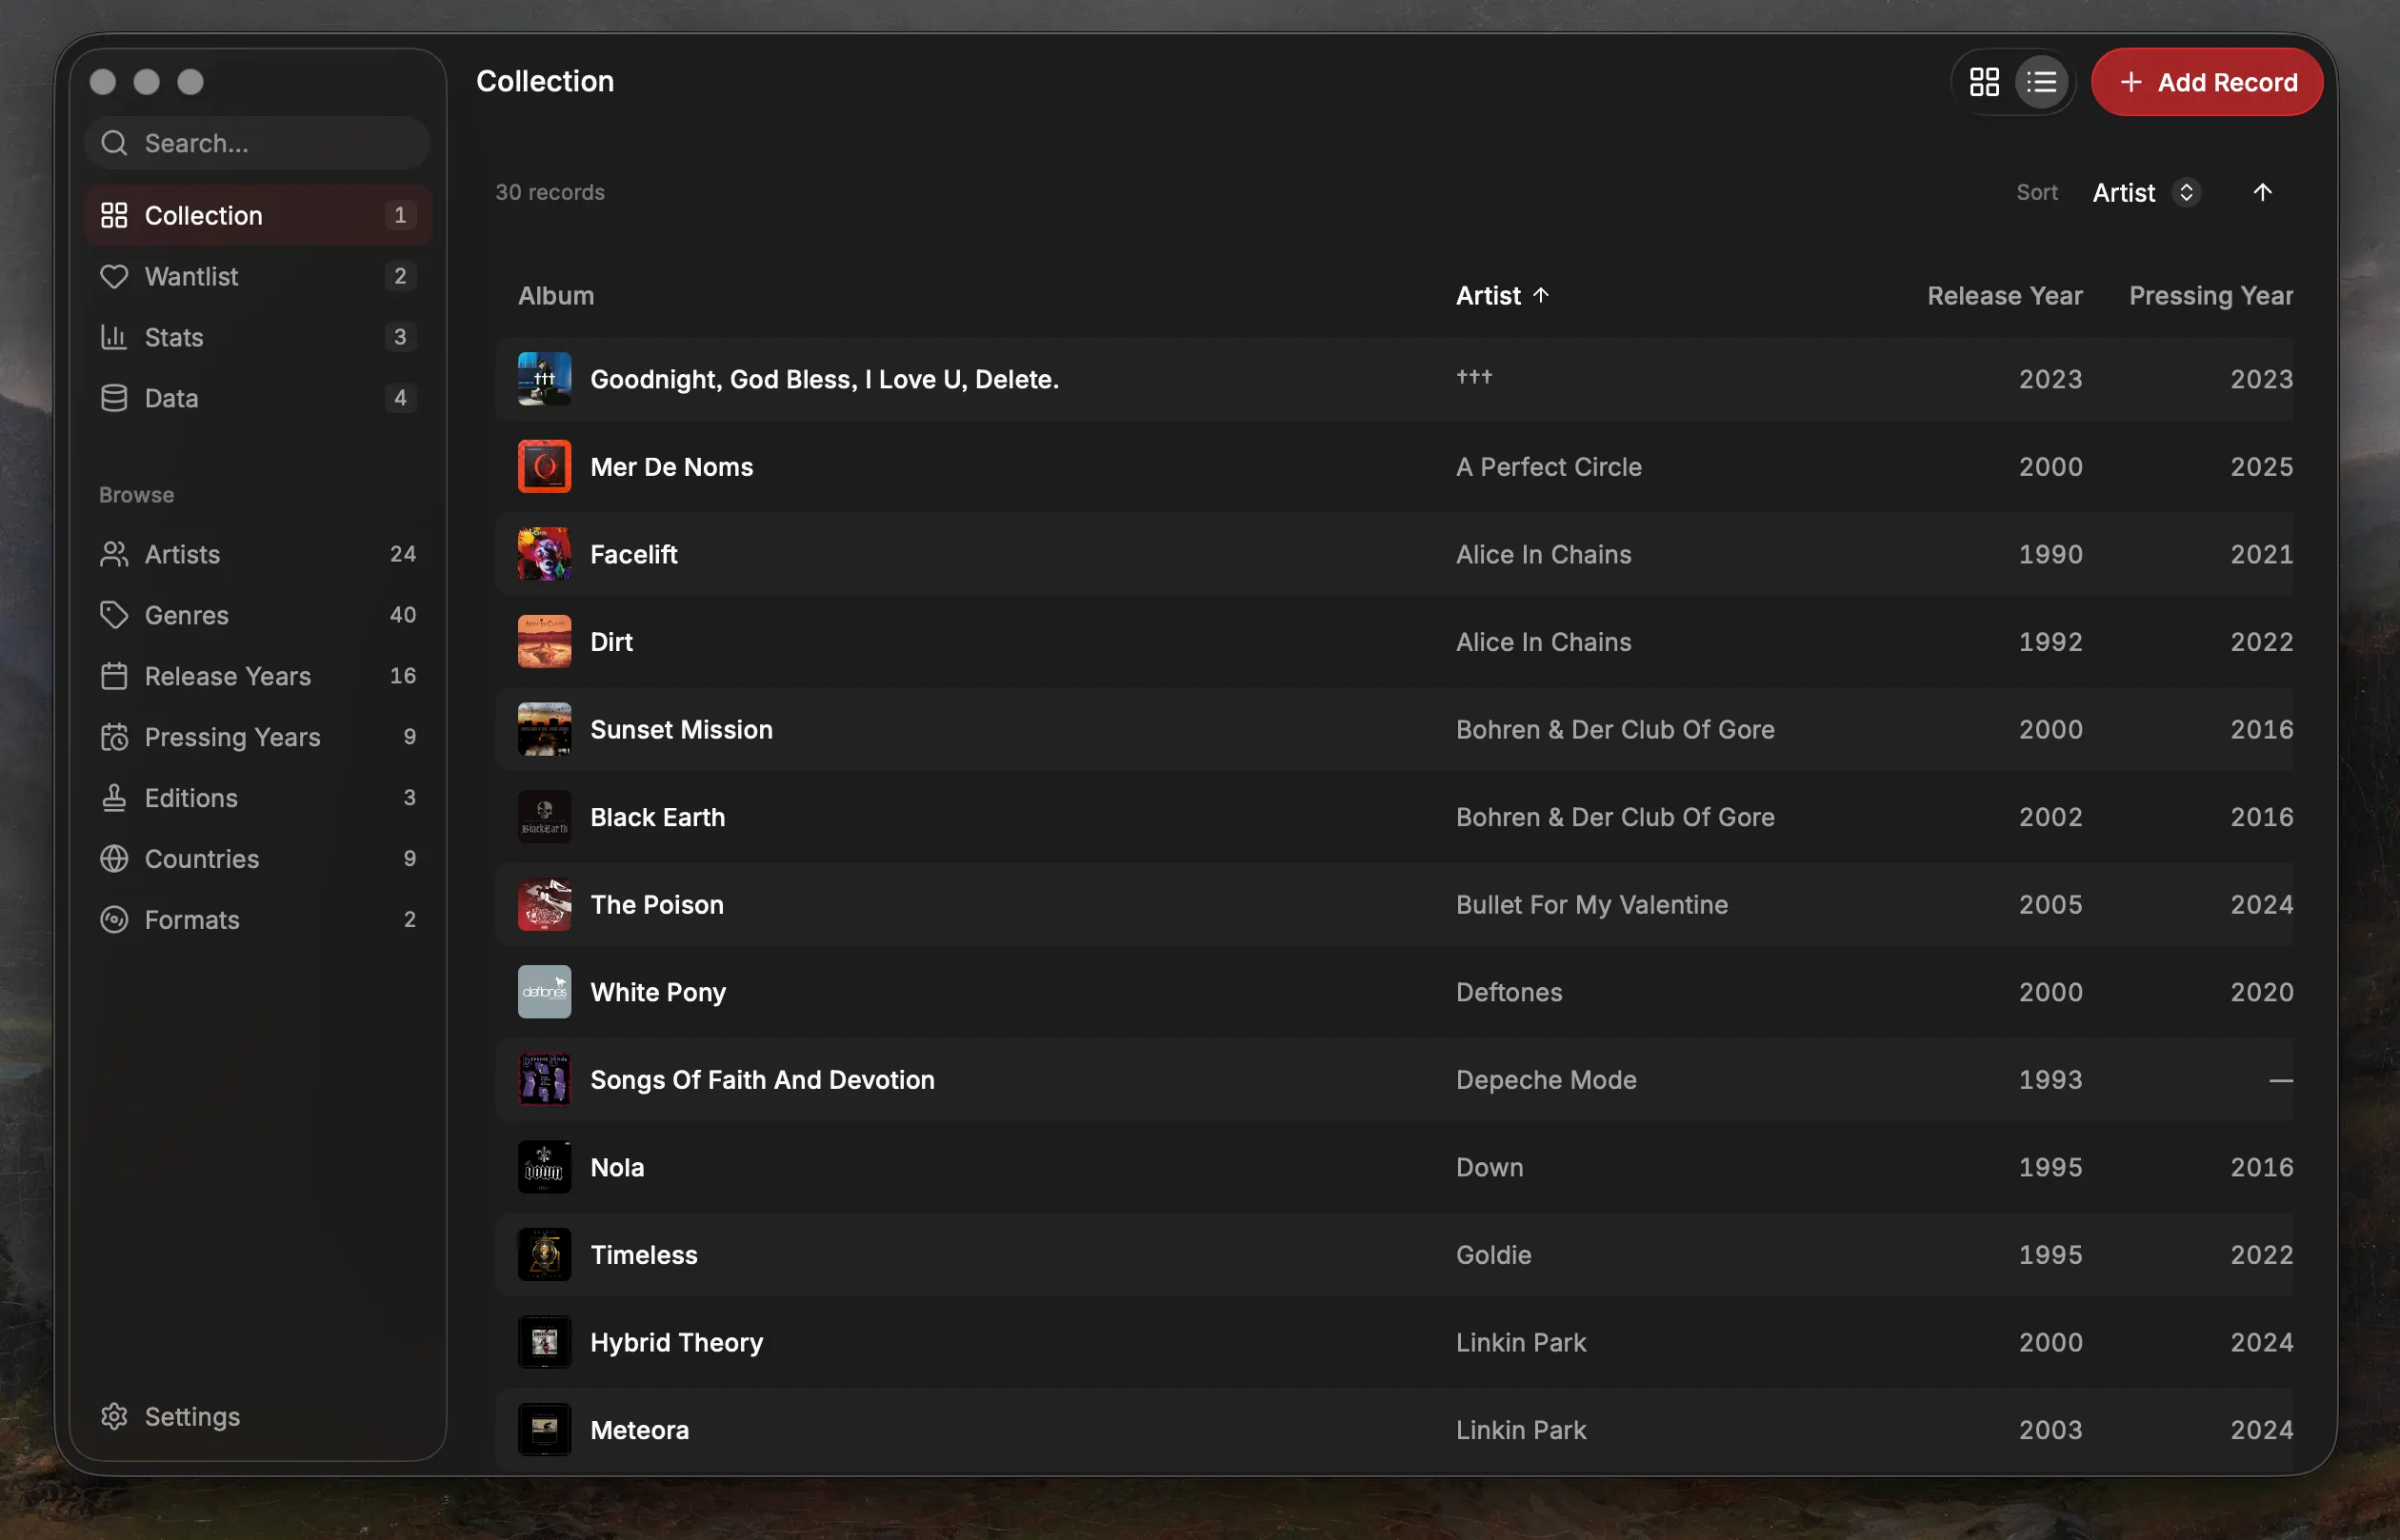Focus the Search input field

click(258, 143)
